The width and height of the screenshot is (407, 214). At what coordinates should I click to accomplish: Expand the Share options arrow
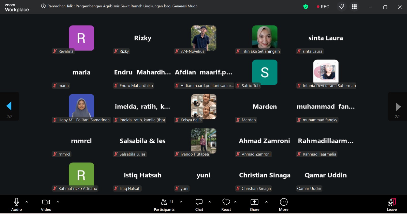point(266,202)
